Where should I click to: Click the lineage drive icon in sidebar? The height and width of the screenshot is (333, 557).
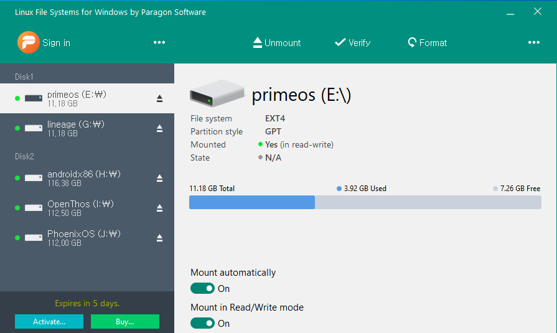coord(34,128)
